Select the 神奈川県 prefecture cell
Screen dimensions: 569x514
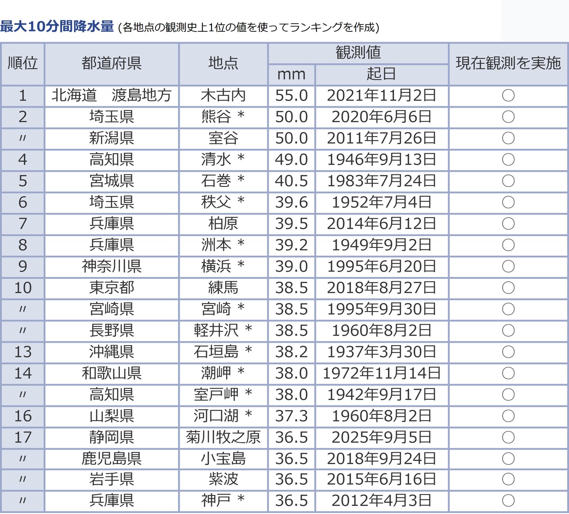[x=111, y=266]
